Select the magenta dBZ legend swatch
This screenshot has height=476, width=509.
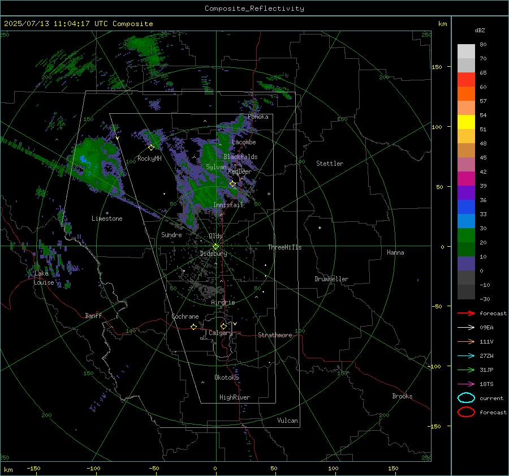(x=466, y=178)
